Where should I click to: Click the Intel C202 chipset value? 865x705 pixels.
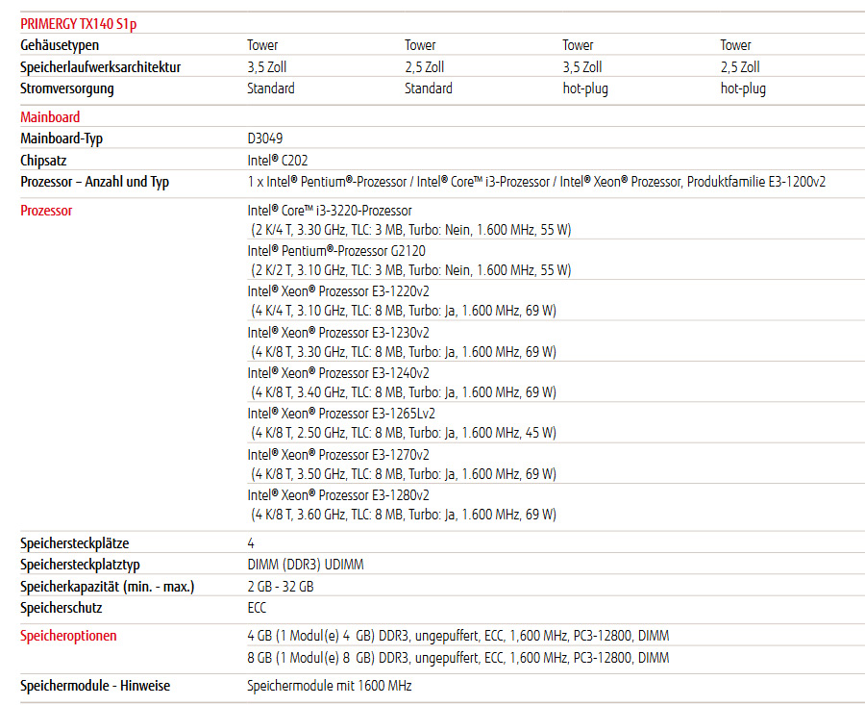(x=278, y=161)
